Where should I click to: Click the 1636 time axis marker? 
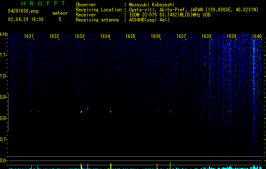click(x=156, y=36)
